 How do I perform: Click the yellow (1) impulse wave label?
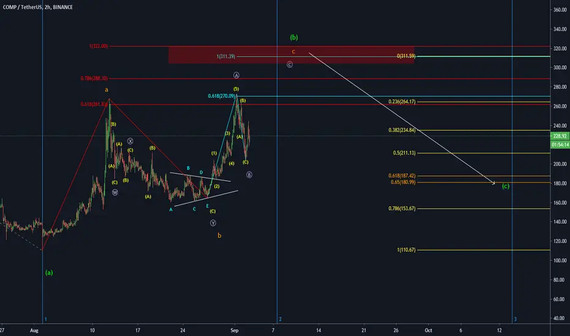(214, 153)
